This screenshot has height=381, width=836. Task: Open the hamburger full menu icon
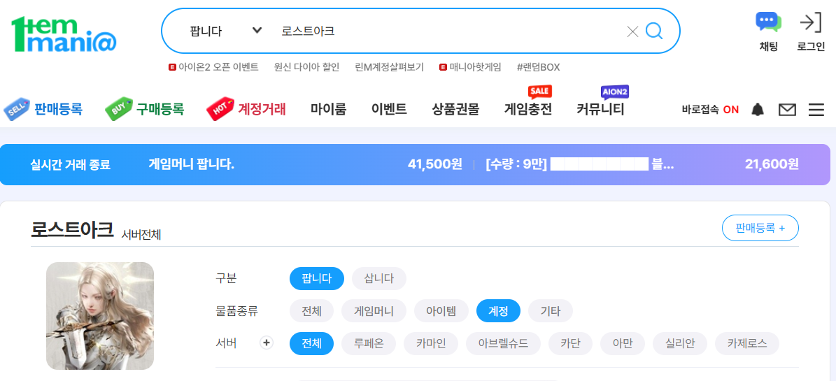point(816,110)
